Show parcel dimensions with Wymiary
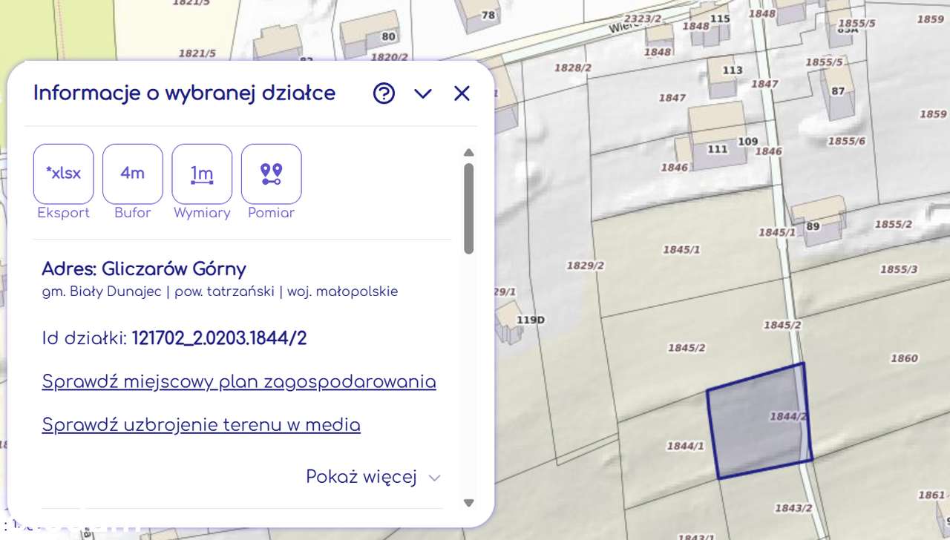This screenshot has height=540, width=950. click(x=202, y=174)
